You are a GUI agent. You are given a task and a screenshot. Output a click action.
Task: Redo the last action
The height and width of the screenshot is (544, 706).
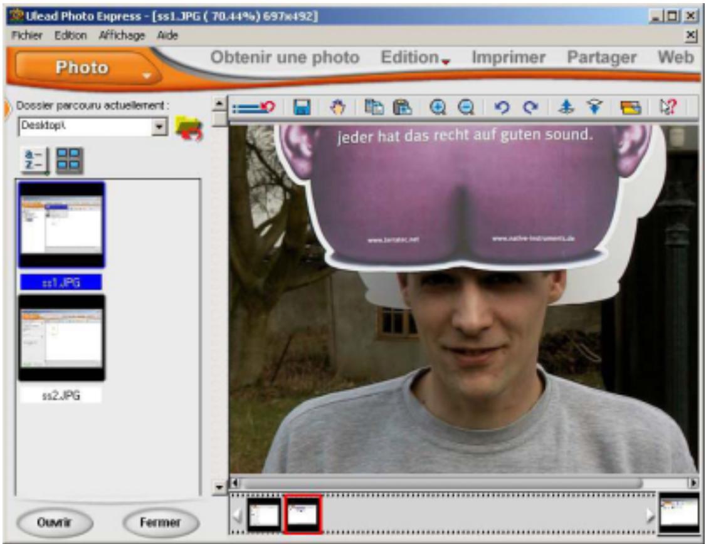coord(531,107)
